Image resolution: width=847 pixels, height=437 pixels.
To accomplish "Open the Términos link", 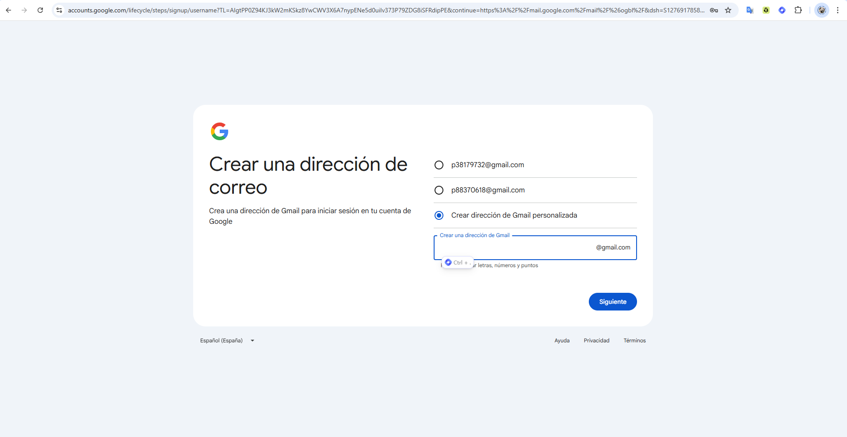I will pyautogui.click(x=634, y=341).
